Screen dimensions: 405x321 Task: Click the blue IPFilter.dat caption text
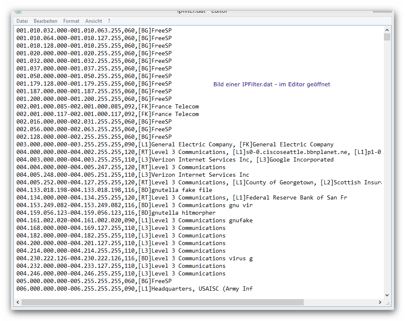click(271, 84)
